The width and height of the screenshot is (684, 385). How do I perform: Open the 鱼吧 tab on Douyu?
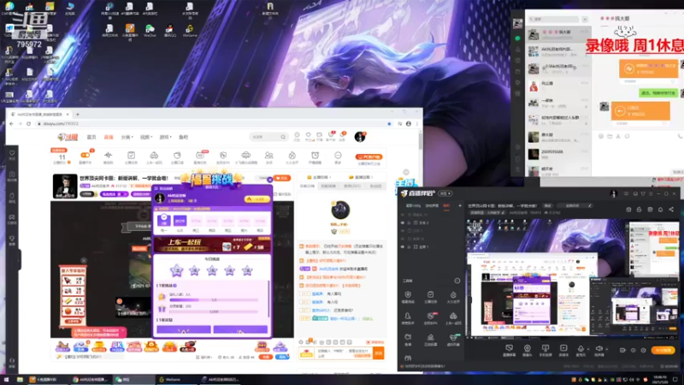[x=183, y=137]
